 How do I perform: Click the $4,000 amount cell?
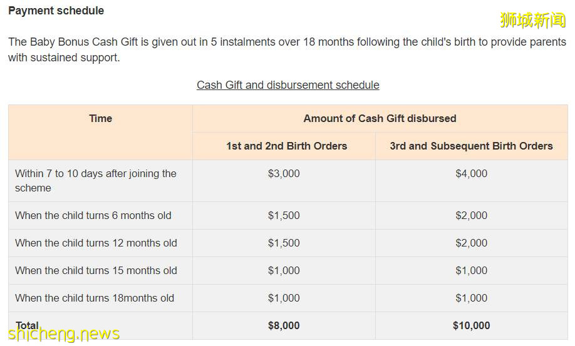(471, 173)
